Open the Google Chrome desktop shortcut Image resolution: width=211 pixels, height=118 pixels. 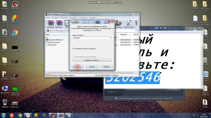pyautogui.click(x=15, y=34)
